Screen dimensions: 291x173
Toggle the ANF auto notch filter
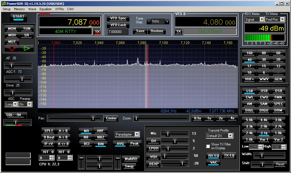100,131
